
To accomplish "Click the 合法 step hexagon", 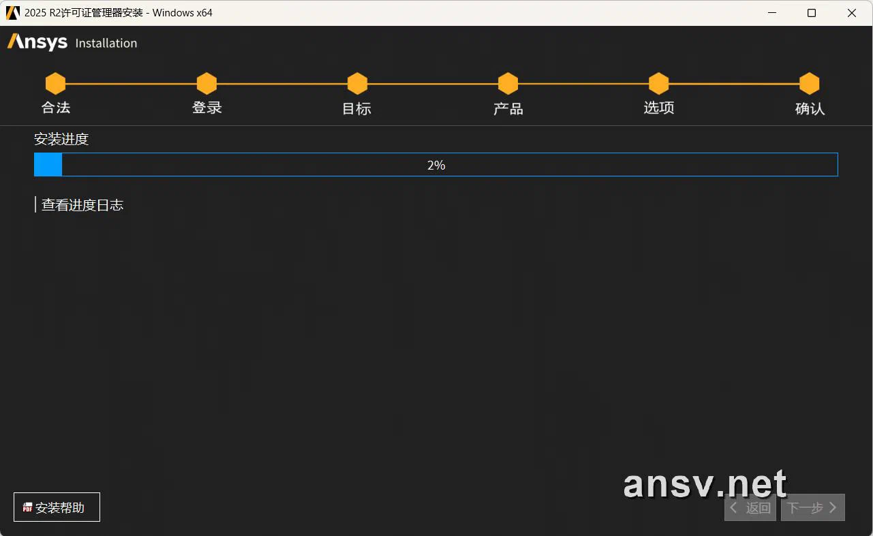I will click(x=55, y=84).
